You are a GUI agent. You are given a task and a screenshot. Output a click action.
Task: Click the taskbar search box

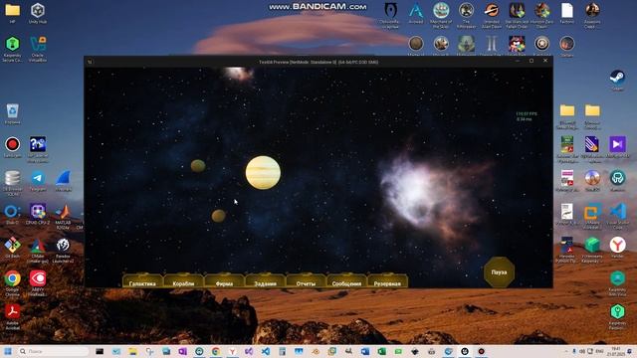pyautogui.click(x=53, y=351)
